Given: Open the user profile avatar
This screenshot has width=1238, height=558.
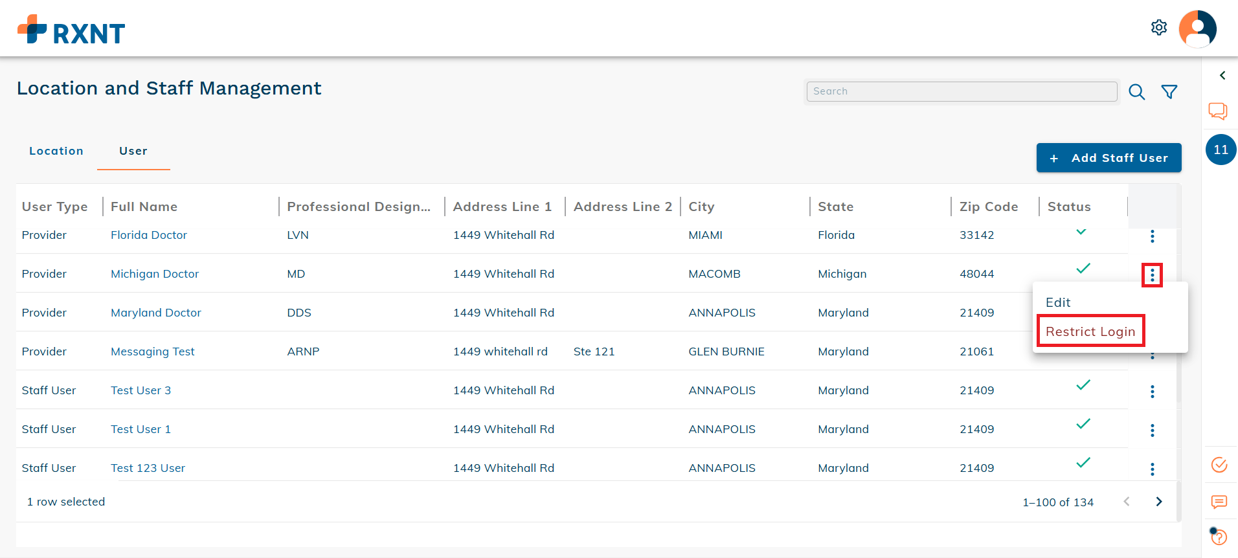Looking at the screenshot, I should click(1198, 29).
